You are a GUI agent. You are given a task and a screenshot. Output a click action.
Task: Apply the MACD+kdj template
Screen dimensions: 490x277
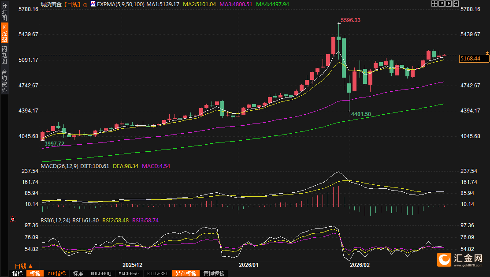click(129, 273)
